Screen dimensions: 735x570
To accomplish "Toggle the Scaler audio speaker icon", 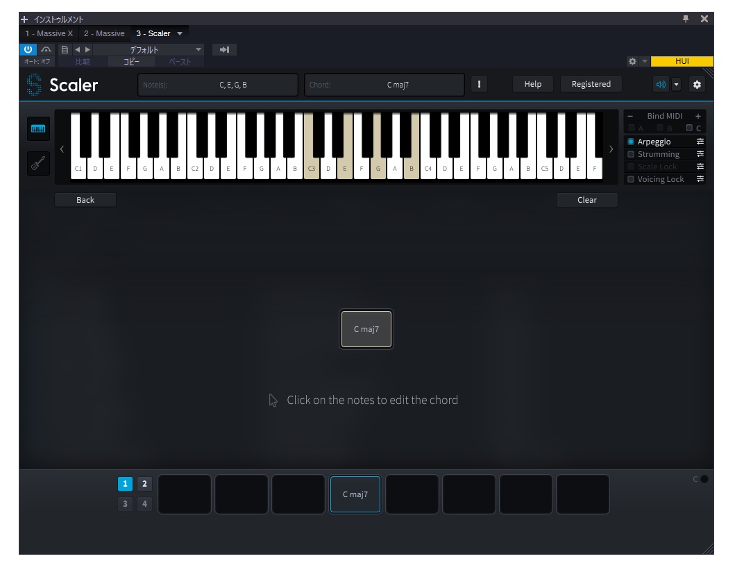I will click(x=661, y=85).
